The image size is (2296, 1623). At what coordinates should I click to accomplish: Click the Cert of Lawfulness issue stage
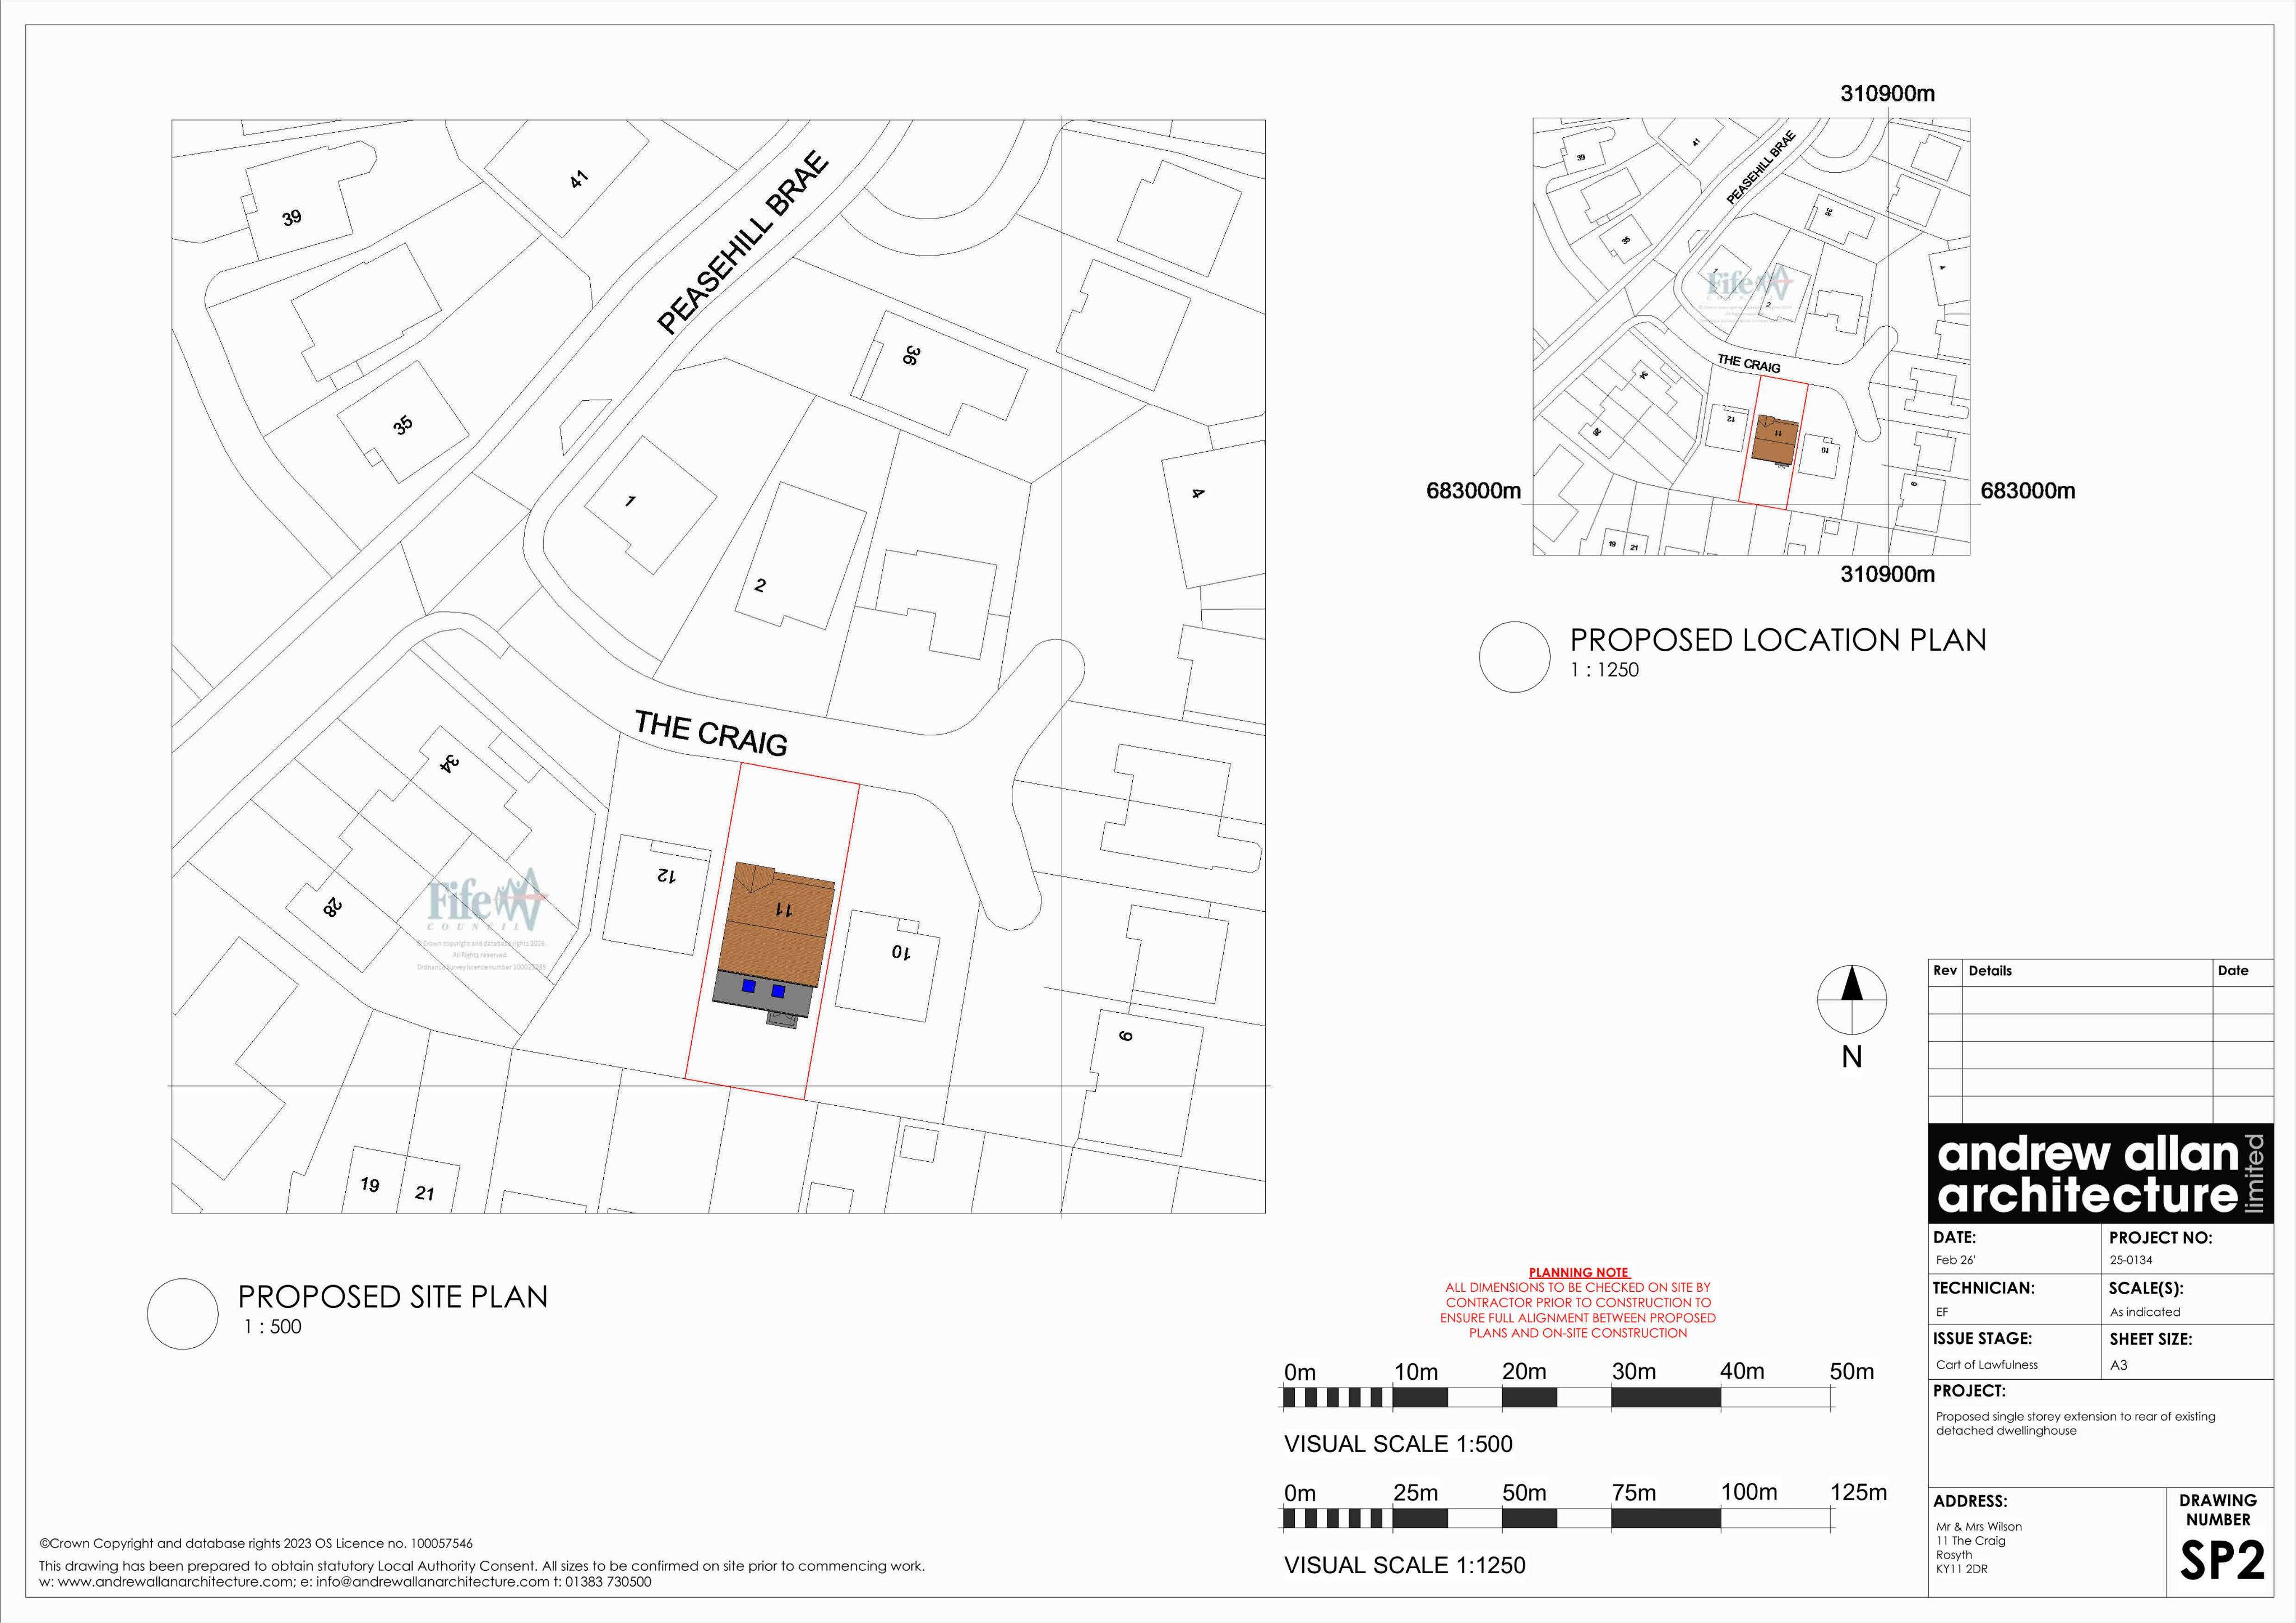pos(1986,1365)
